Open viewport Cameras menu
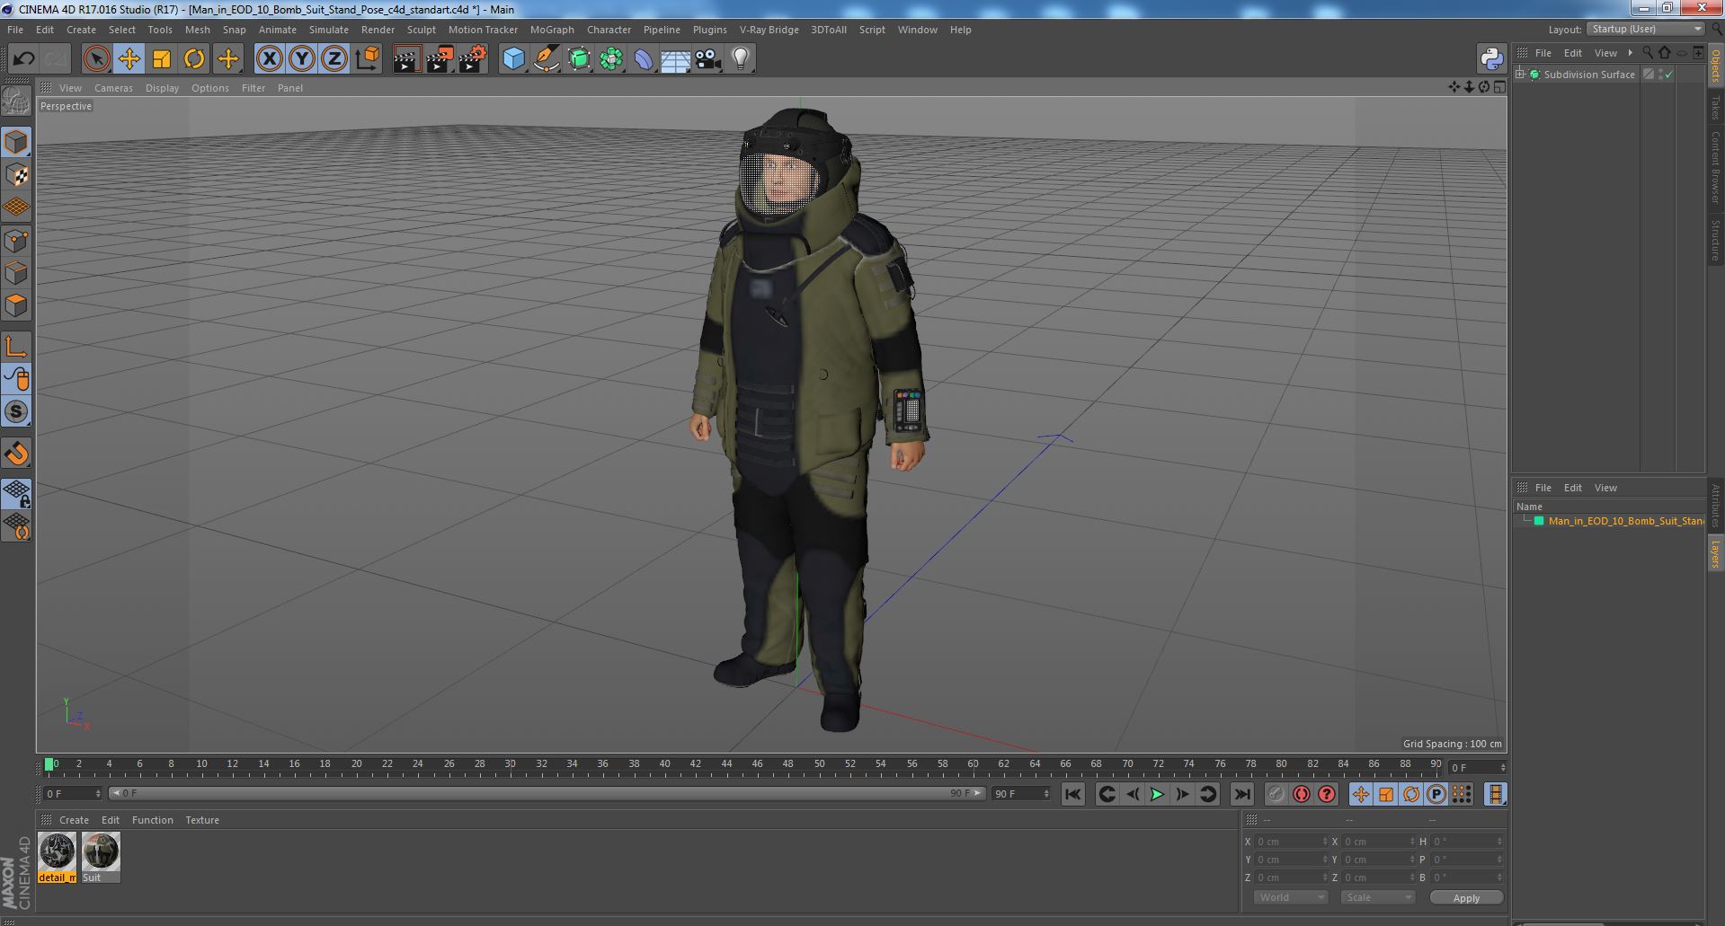 coord(113,88)
